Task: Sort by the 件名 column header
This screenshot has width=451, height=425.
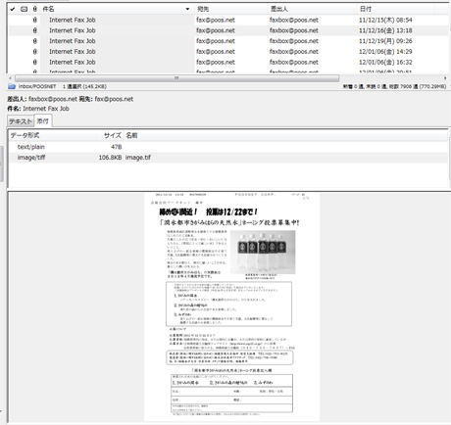Action: click(48, 9)
